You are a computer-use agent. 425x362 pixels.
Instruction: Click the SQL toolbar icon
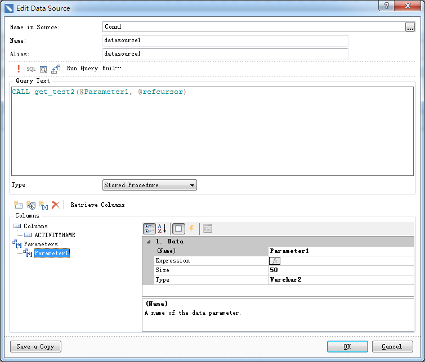[31, 69]
